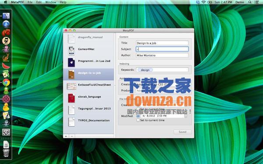Open the Window menu

pos(51,2)
